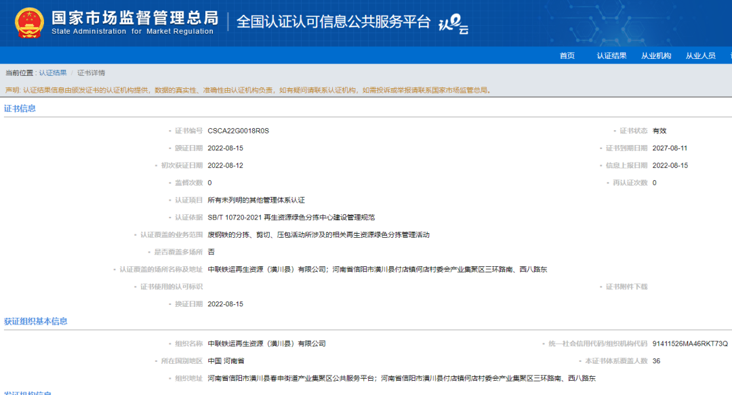Image resolution: width=732 pixels, height=395 pixels.
Task: Click the 颁证日期 value 2022-08-15
Action: coord(226,148)
